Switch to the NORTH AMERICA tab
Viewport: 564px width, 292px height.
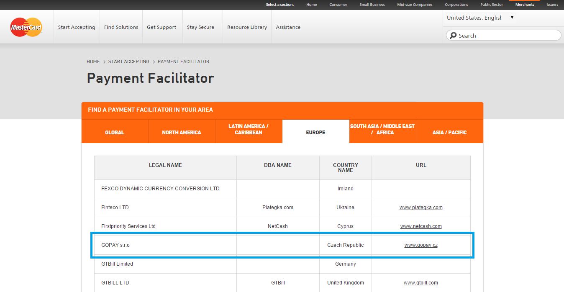coord(182,132)
